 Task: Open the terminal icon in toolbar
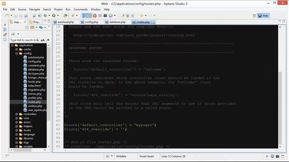(x=105, y=16)
